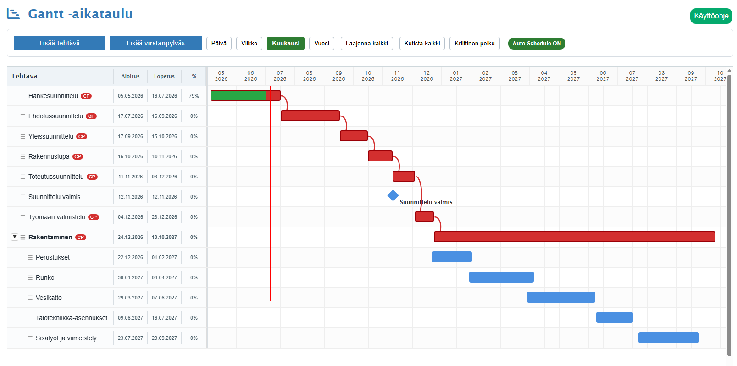Click the Gantt chart logo icon
Image resolution: width=737 pixels, height=366 pixels.
coord(13,14)
